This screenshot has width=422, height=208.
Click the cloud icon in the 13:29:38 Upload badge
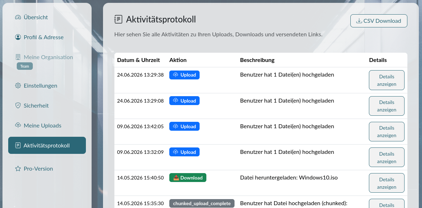coord(175,75)
